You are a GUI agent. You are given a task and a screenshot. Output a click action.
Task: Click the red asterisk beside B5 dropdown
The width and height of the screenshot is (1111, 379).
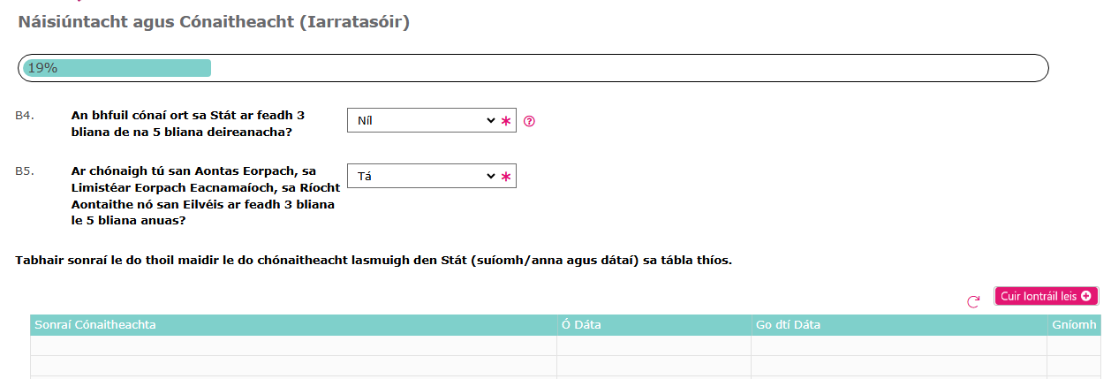(x=506, y=177)
